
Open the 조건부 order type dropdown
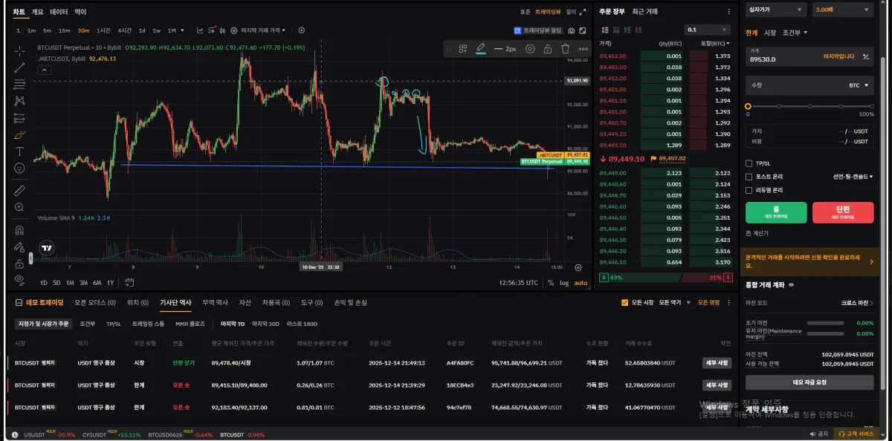pyautogui.click(x=795, y=33)
